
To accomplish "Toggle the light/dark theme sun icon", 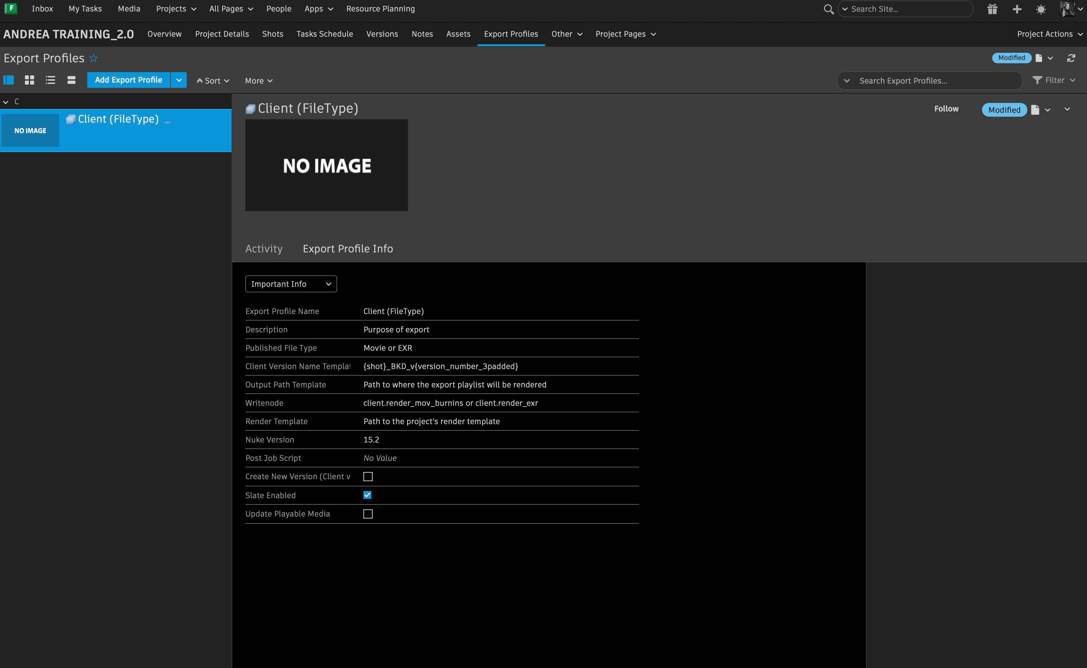I will coord(1041,9).
